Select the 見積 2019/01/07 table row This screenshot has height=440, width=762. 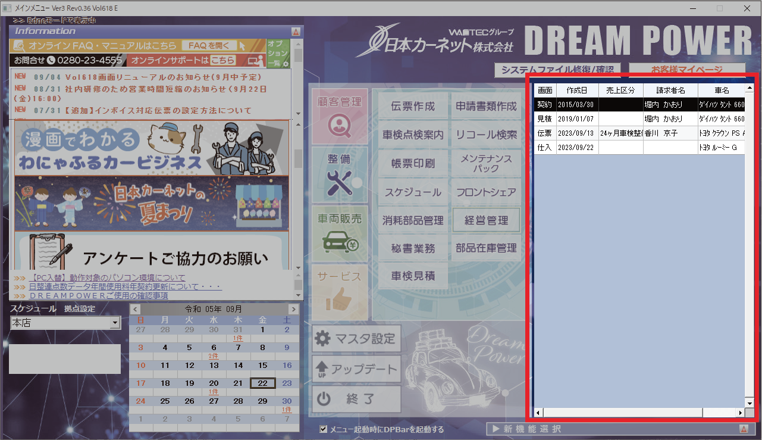click(639, 118)
